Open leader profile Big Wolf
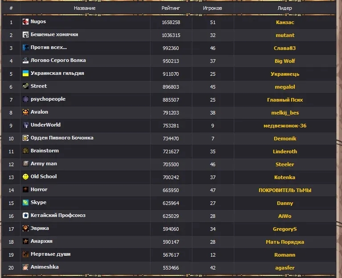This screenshot has width=342, height=278. (x=285, y=61)
